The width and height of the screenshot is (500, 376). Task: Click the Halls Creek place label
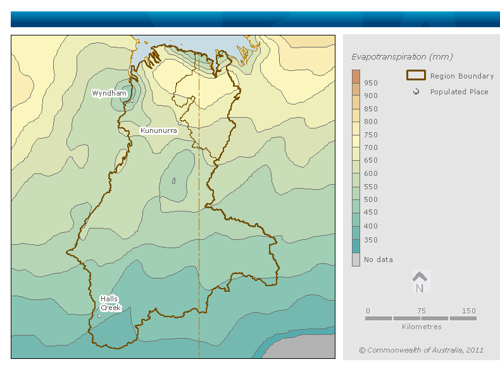click(110, 303)
